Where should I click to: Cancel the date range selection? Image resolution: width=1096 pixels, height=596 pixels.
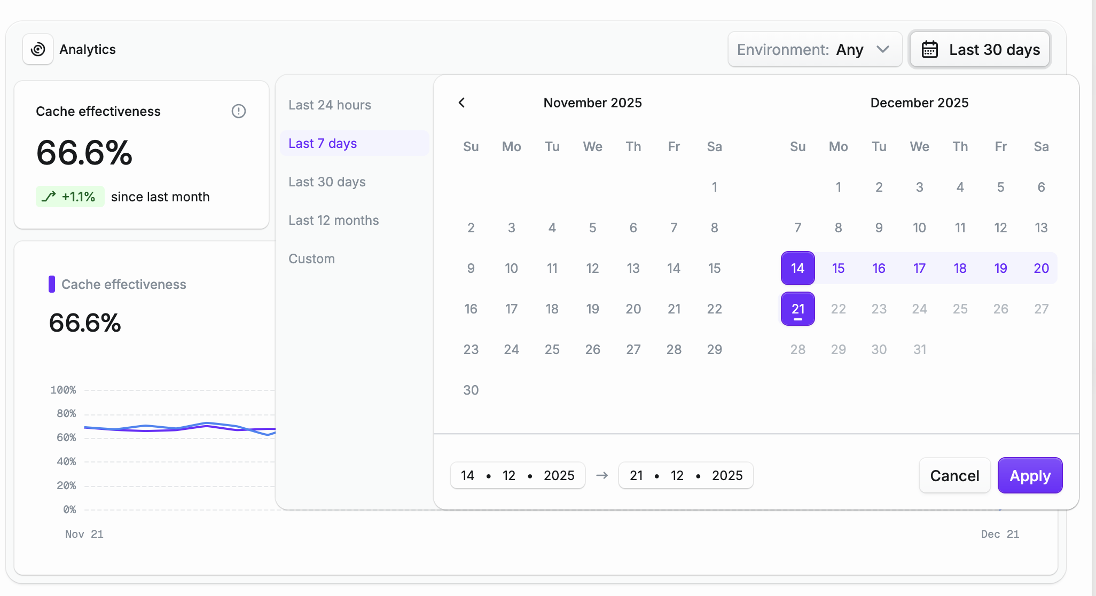pyautogui.click(x=954, y=475)
